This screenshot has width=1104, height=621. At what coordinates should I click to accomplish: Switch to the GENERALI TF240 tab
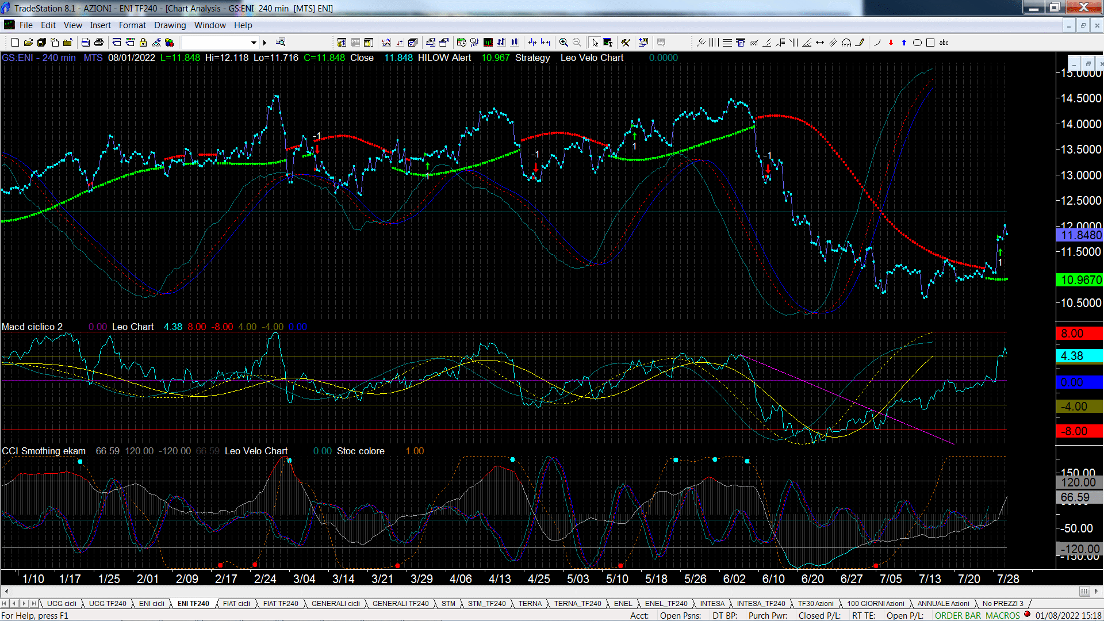pos(401,604)
